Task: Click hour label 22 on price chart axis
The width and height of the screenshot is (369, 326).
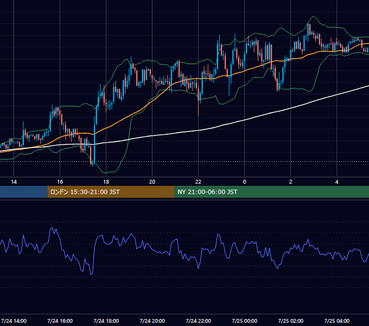Action: (x=199, y=182)
